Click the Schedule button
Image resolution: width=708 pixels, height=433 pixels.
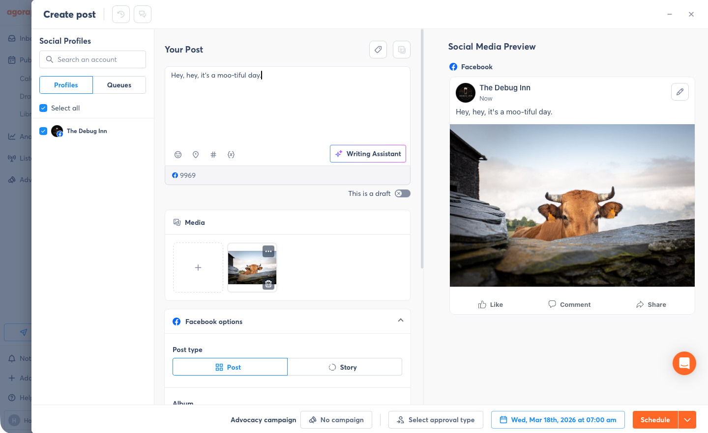[655, 420]
